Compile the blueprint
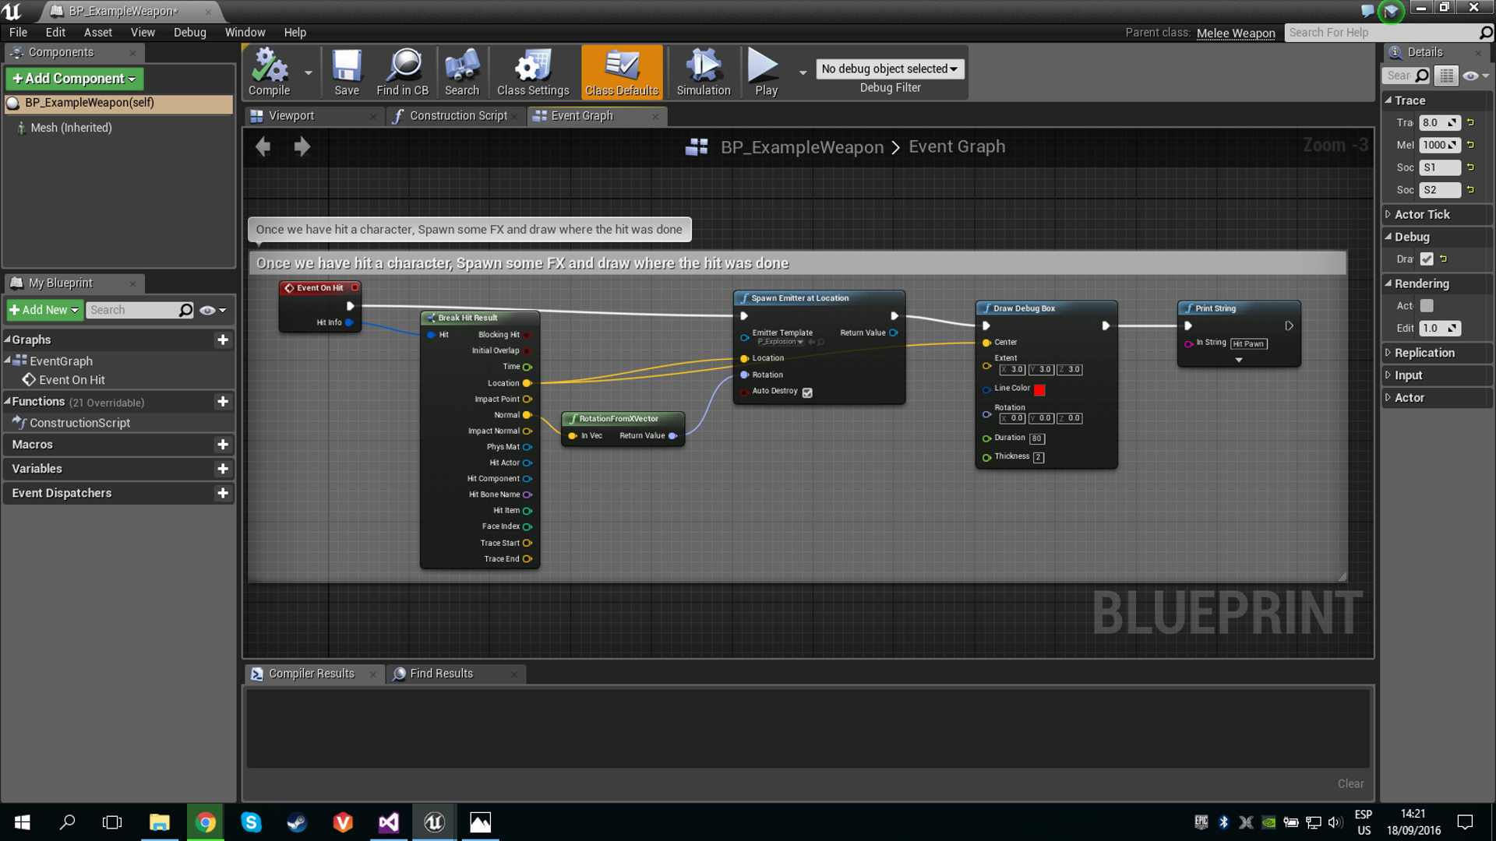 269,72
